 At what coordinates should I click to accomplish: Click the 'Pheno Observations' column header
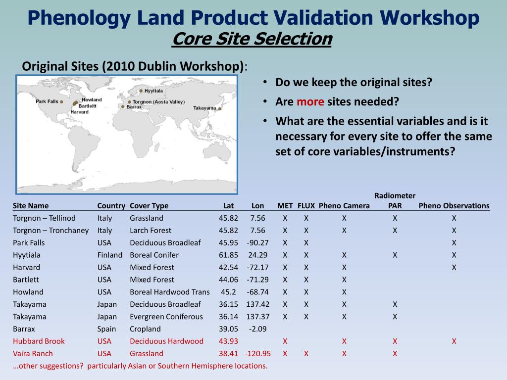pyautogui.click(x=454, y=206)
